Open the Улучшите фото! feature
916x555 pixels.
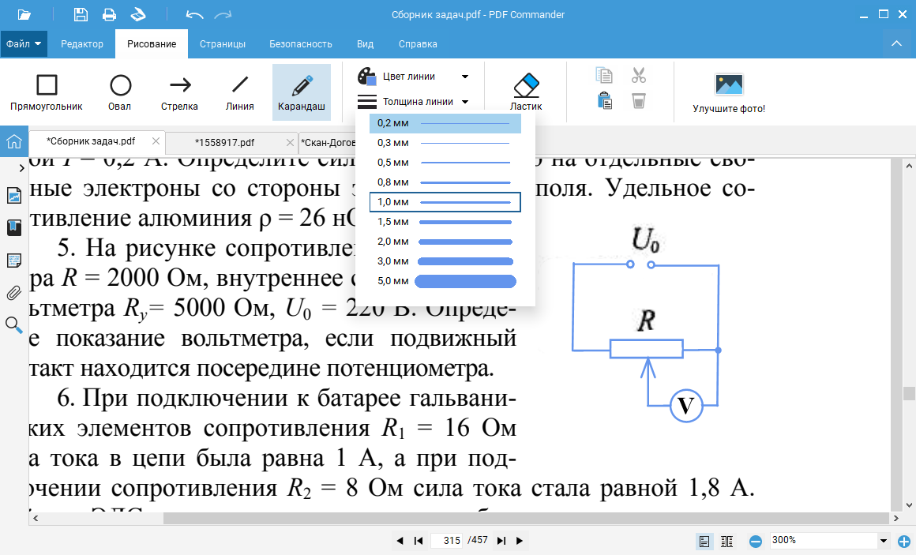point(729,92)
